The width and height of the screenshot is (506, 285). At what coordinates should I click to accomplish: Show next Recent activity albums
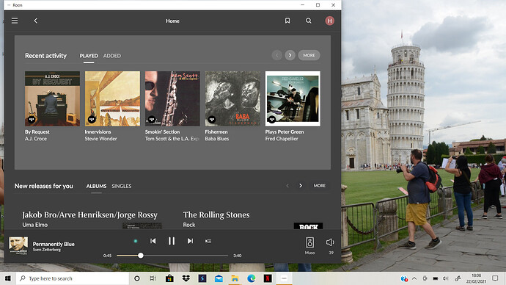290,55
